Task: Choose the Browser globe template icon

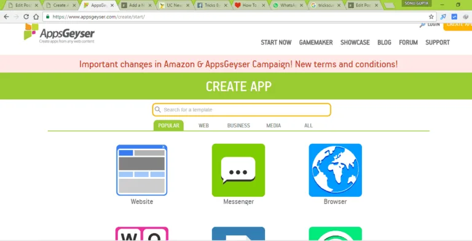Action: tap(336, 170)
